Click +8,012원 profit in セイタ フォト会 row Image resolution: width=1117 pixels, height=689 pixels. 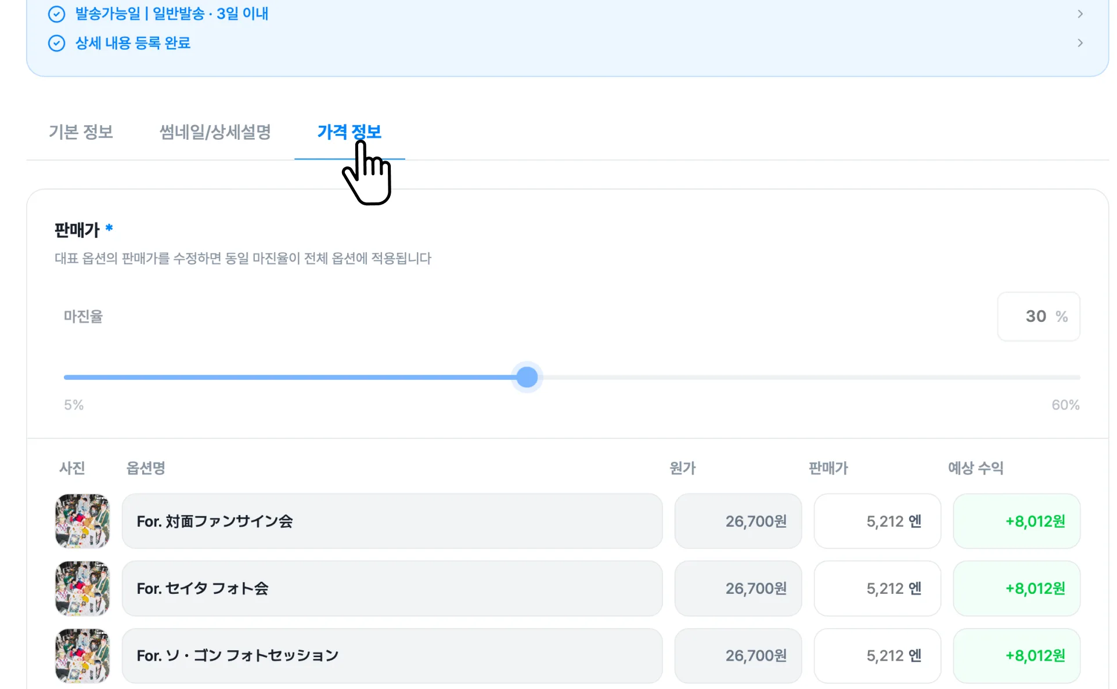tap(1017, 588)
